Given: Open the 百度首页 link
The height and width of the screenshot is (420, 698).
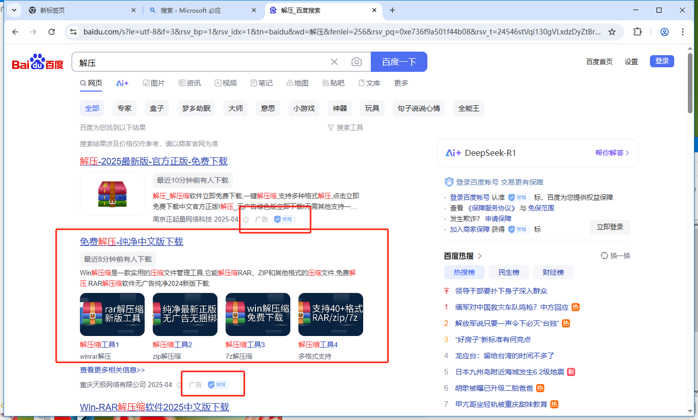Looking at the screenshot, I should (599, 62).
